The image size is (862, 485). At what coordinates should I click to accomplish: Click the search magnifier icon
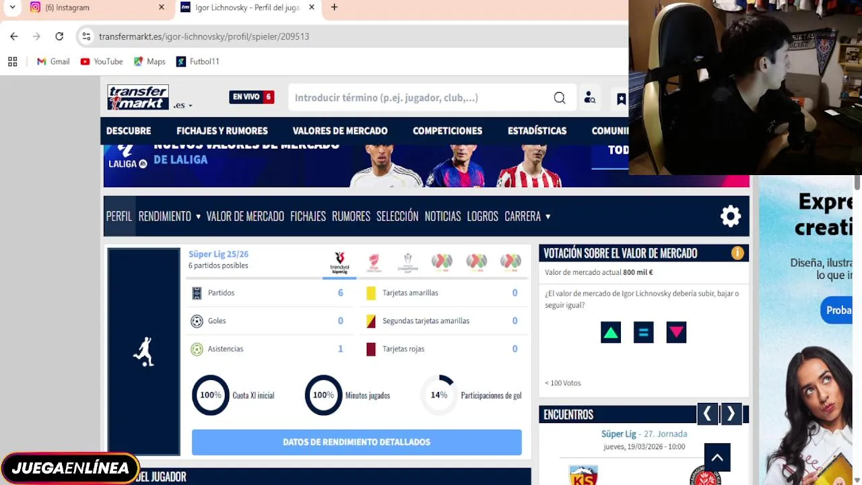pos(560,98)
